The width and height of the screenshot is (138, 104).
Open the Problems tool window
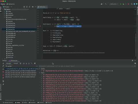coord(32,103)
